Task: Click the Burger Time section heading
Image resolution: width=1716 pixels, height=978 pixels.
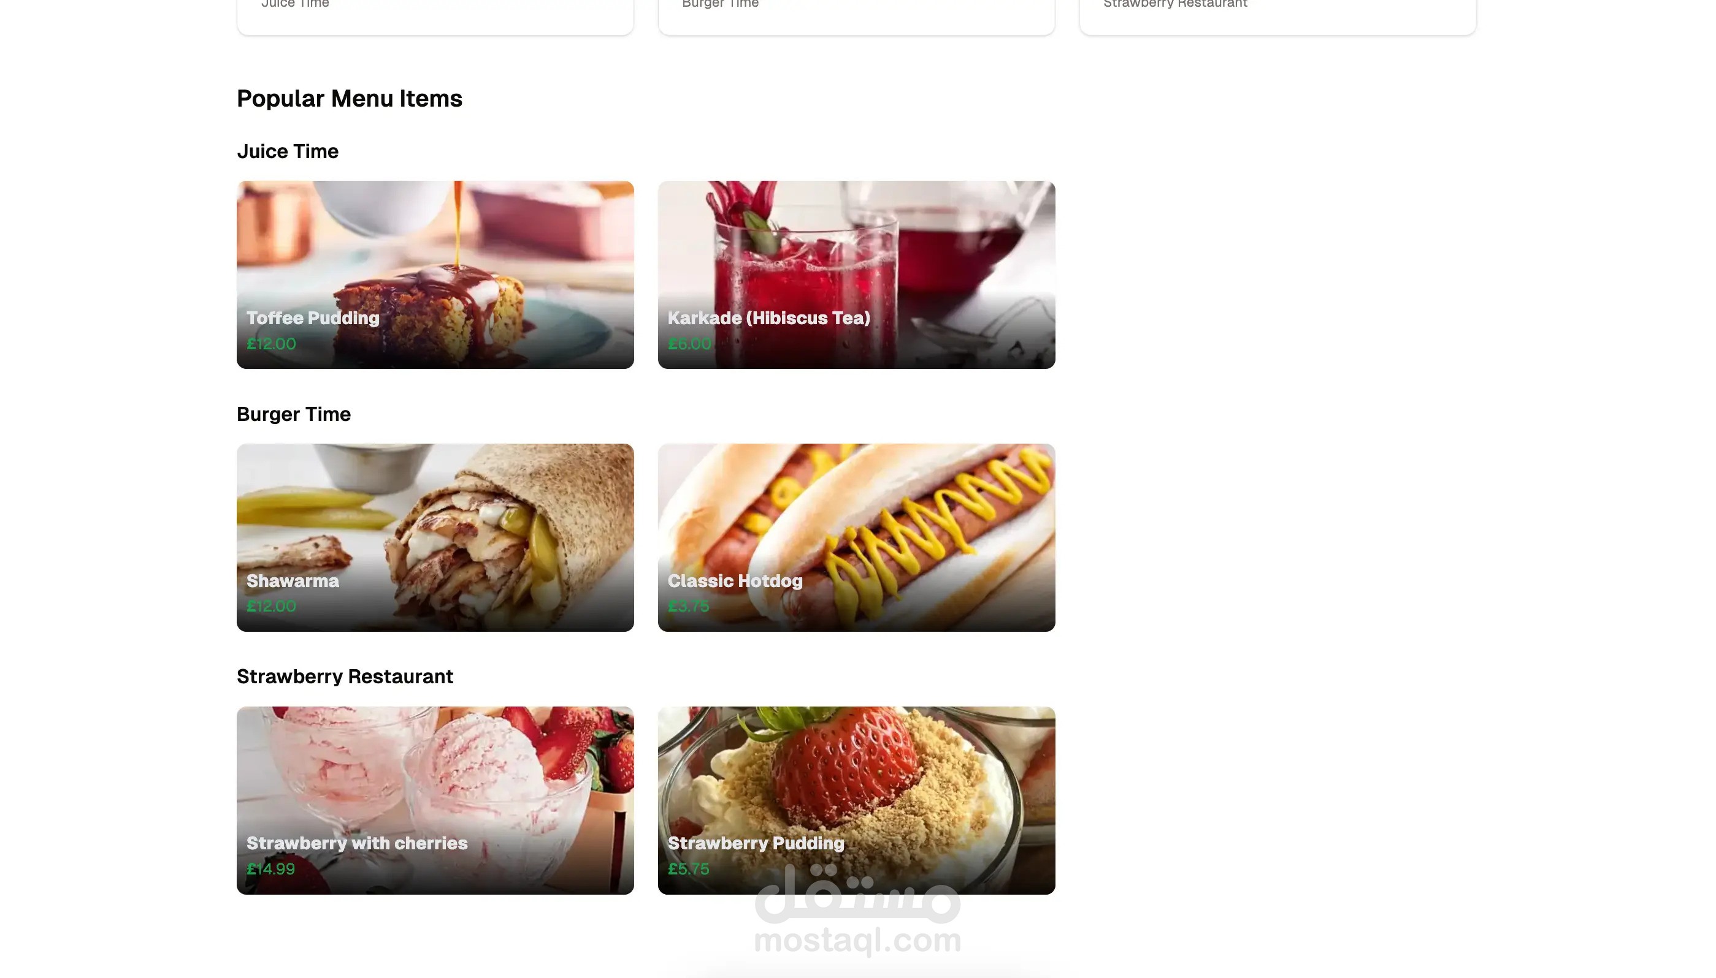Action: (x=294, y=414)
